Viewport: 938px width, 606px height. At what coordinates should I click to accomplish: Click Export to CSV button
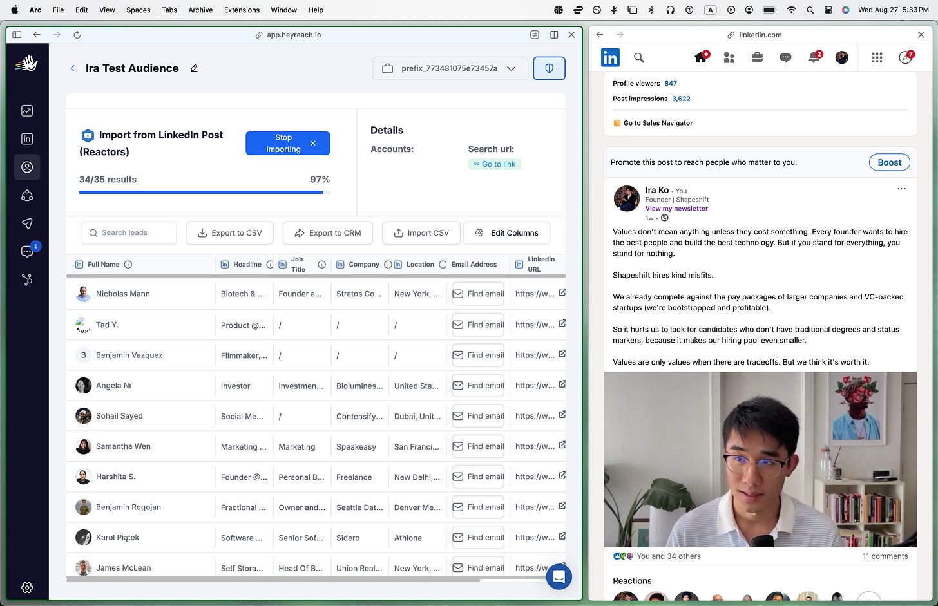(229, 233)
